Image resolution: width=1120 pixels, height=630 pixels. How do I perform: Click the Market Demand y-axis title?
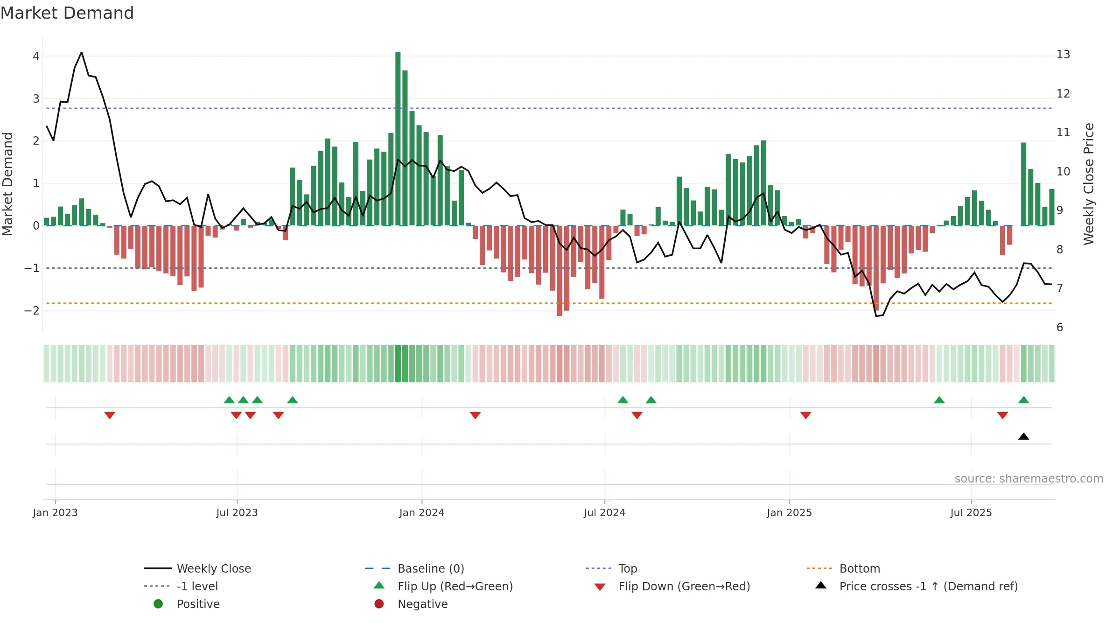tap(7, 184)
